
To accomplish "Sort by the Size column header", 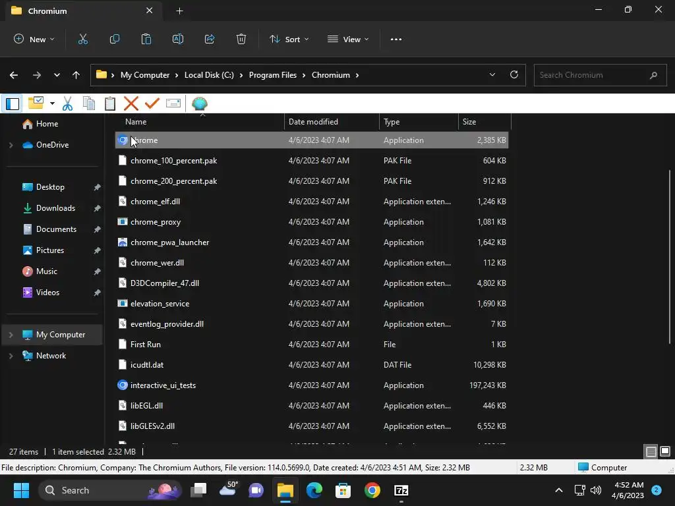I will tap(484, 122).
